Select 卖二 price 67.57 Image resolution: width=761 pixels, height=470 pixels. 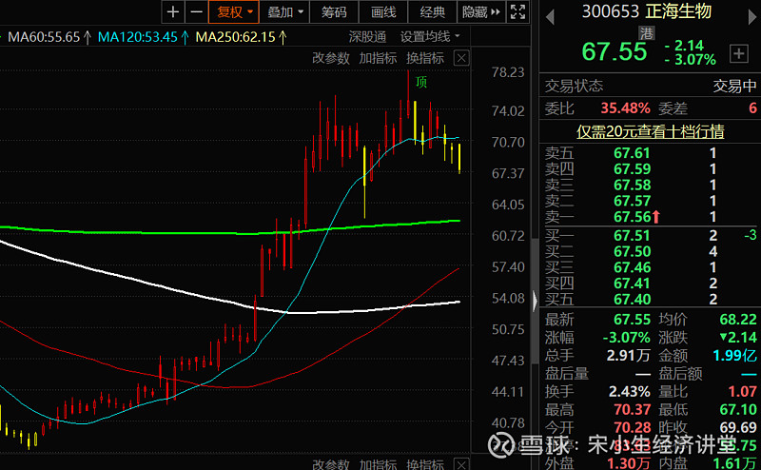point(632,201)
